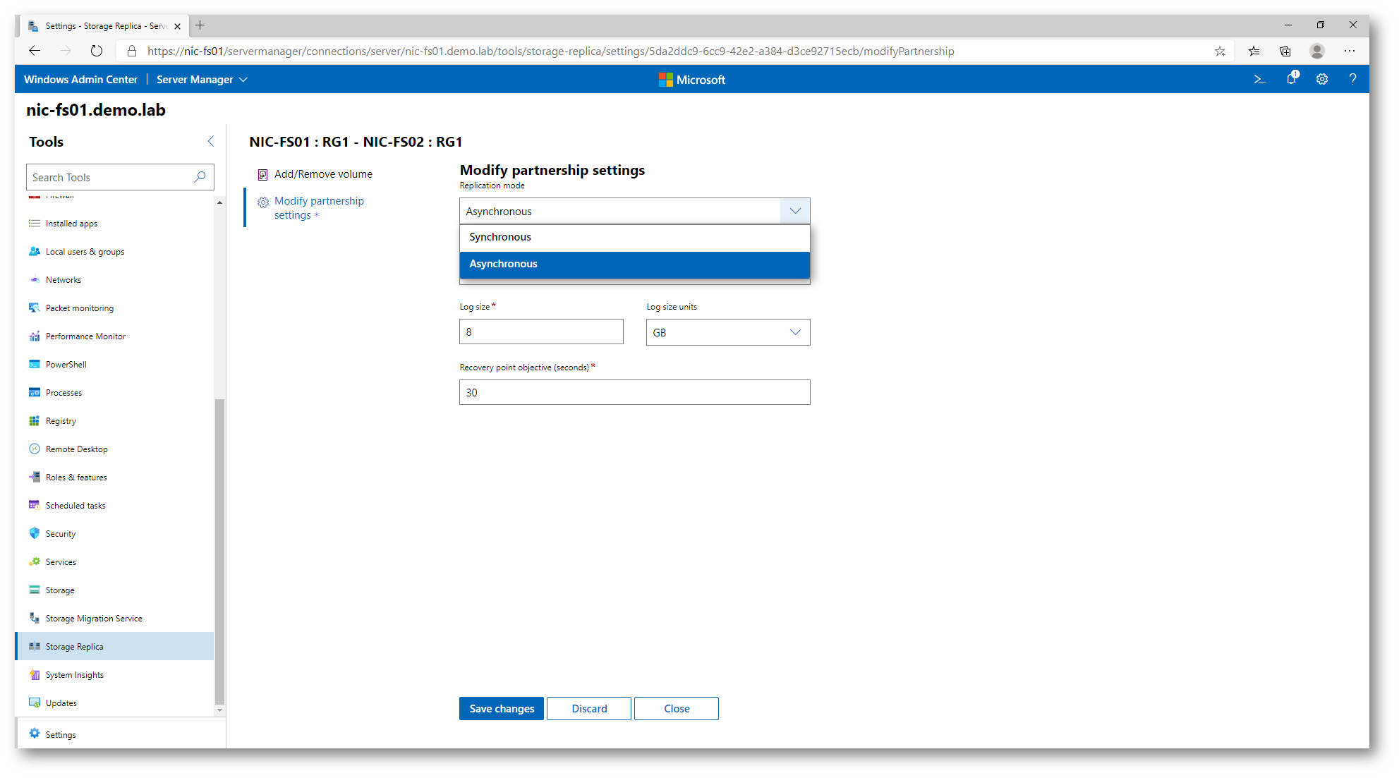This screenshot has height=778, width=1399.
Task: Open the PowerShell console icon in header
Action: (x=1259, y=79)
